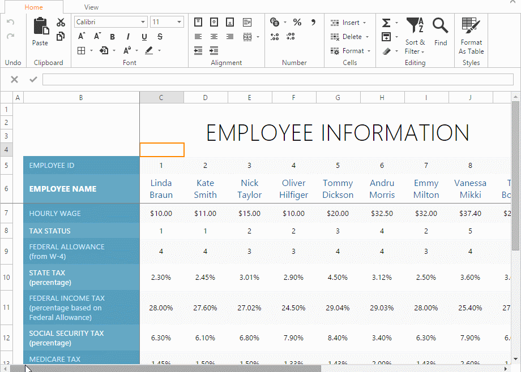The image size is (521, 372).
Task: Toggle italic formatting
Action: click(x=129, y=37)
